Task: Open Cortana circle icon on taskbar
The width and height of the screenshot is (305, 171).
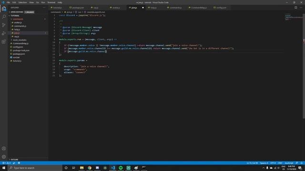Action: [66, 168]
